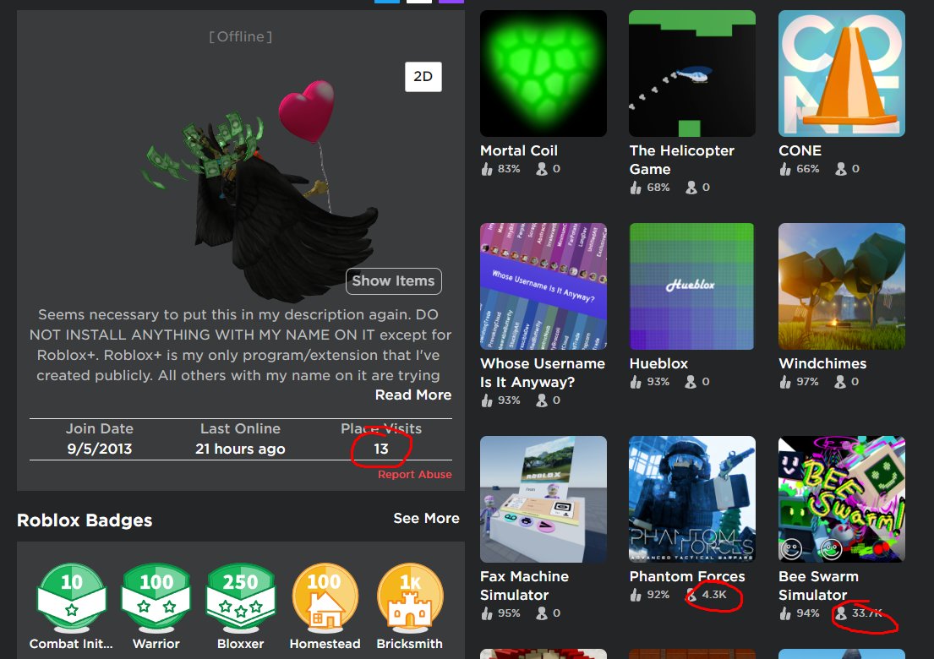Open See More for Roblox Badges
Image resolution: width=934 pixels, height=659 pixels.
[426, 519]
